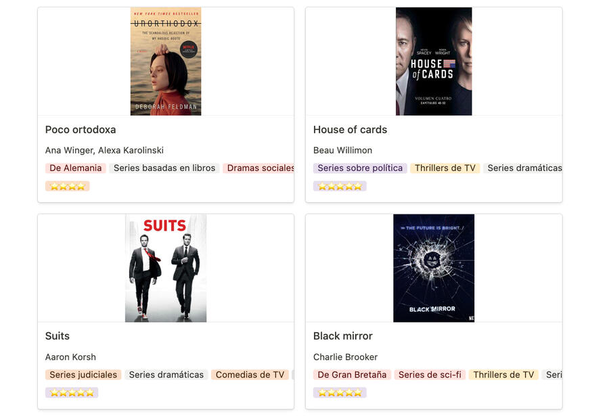Open the Suits poster thumbnail
Screen dimensions: 609x416
pyautogui.click(x=166, y=268)
